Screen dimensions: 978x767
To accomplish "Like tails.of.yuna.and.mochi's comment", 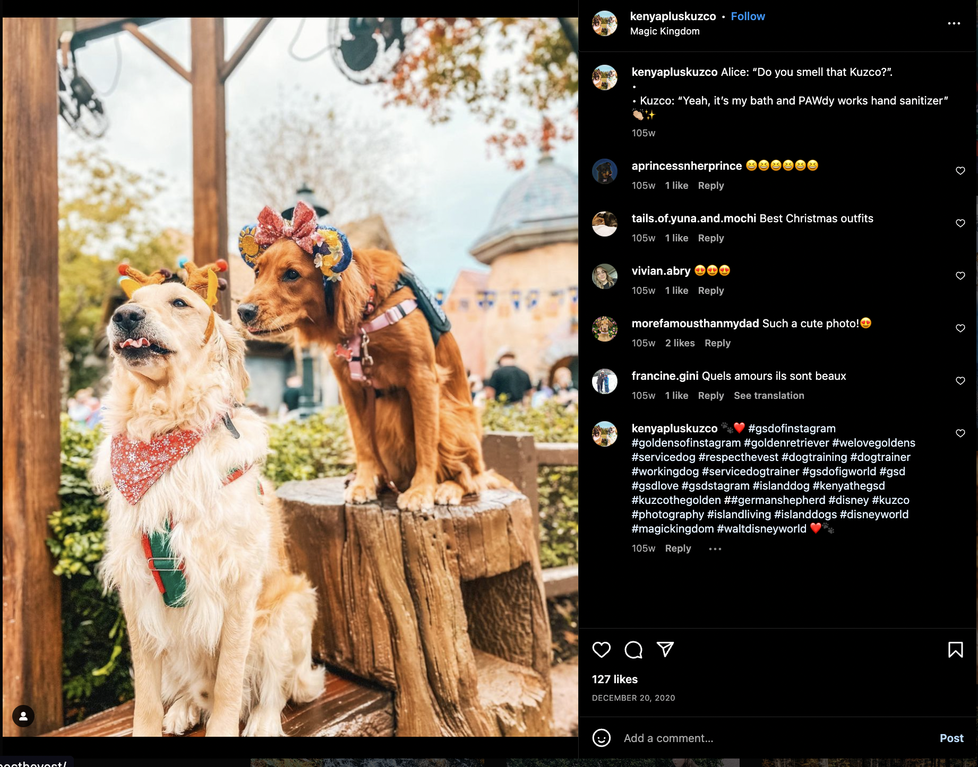I will [960, 223].
